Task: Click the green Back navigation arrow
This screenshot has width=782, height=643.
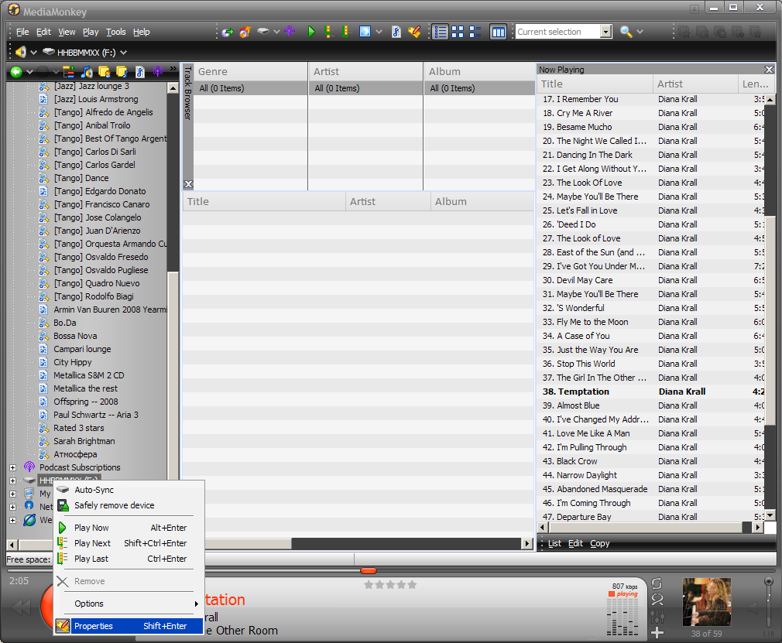Action: (16, 72)
